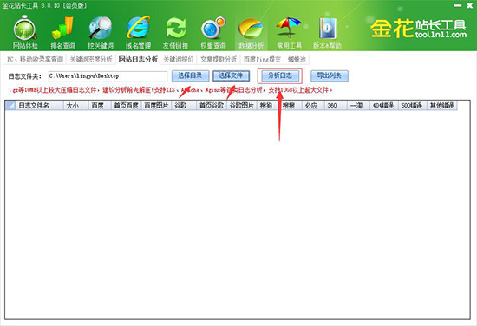
Task: Click the 百度图片 column header
Action: [x=156, y=106]
